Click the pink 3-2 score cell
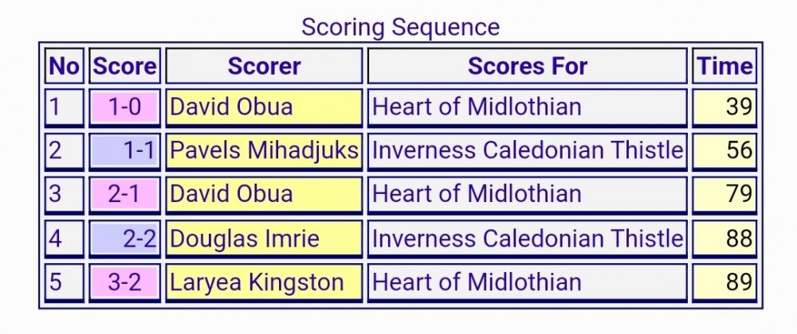 pyautogui.click(x=124, y=282)
